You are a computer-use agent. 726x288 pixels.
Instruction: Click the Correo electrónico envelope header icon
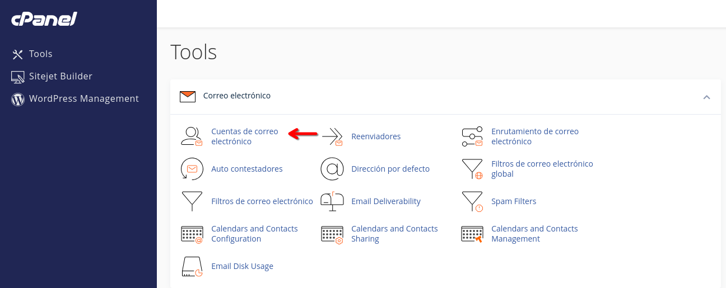click(x=188, y=96)
